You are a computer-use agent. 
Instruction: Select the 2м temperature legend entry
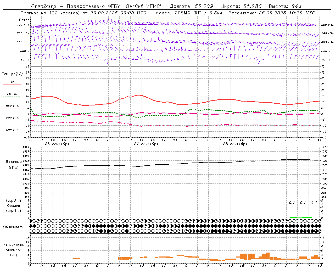click(x=12, y=82)
